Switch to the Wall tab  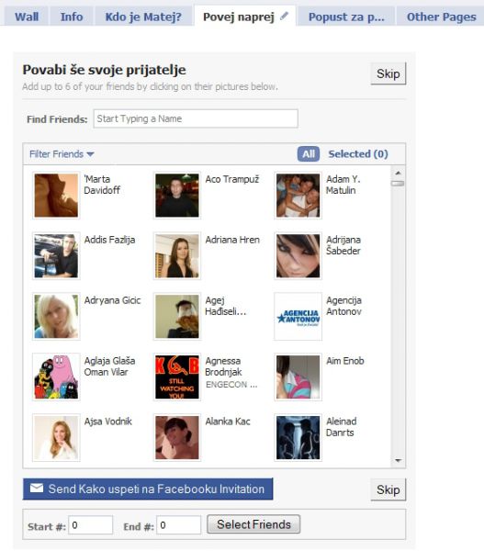[x=27, y=17]
